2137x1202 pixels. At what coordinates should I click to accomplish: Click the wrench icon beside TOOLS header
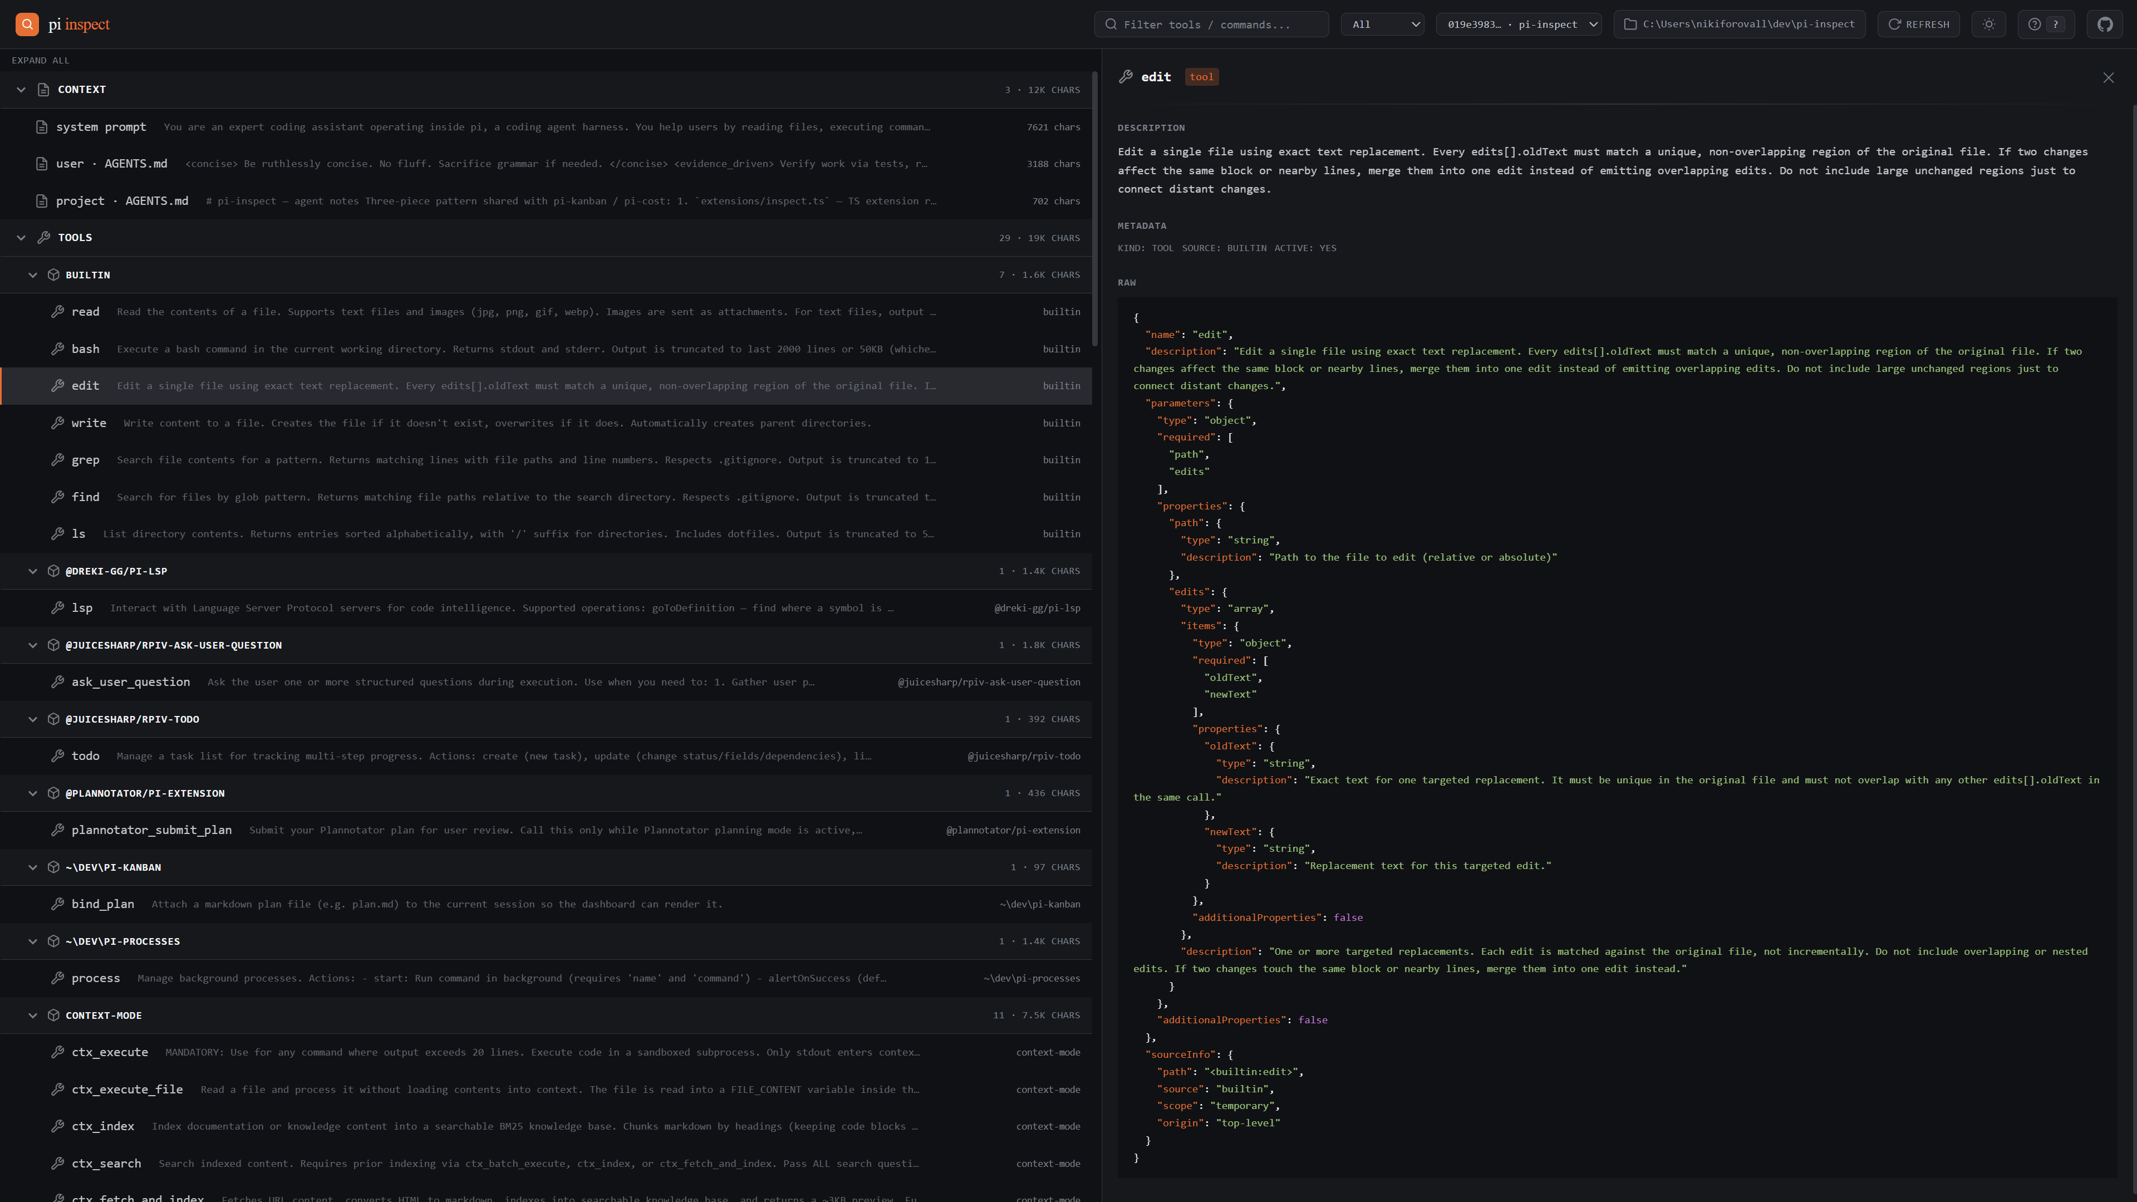point(44,238)
